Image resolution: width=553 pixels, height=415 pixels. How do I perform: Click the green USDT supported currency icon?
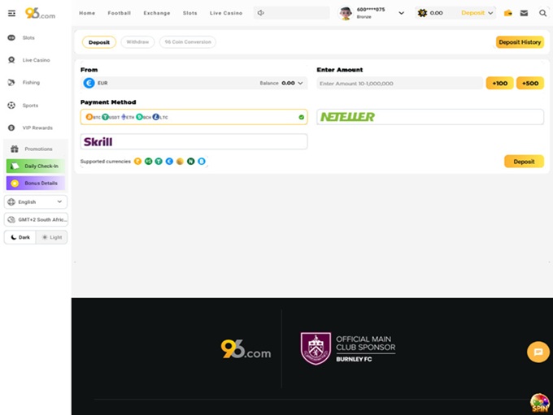point(159,162)
